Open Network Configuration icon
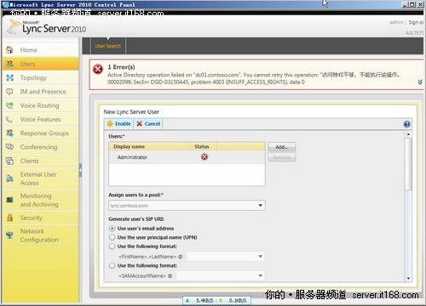 pyautogui.click(x=9, y=235)
